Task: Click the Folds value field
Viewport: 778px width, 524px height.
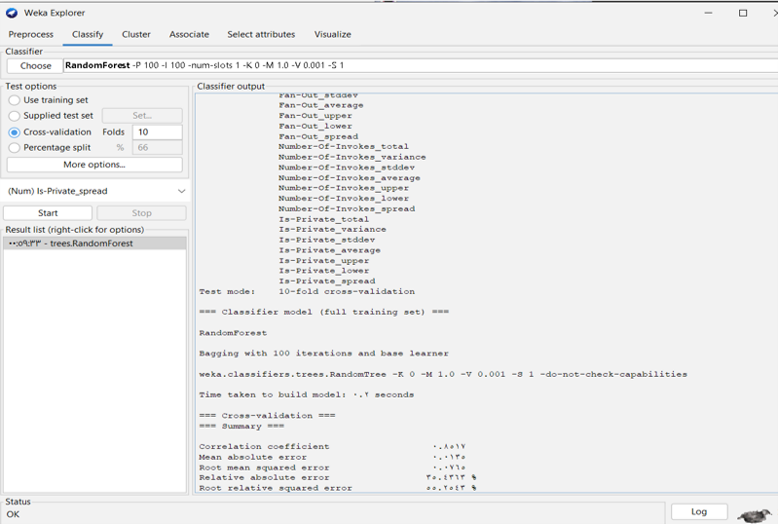Action: click(158, 132)
